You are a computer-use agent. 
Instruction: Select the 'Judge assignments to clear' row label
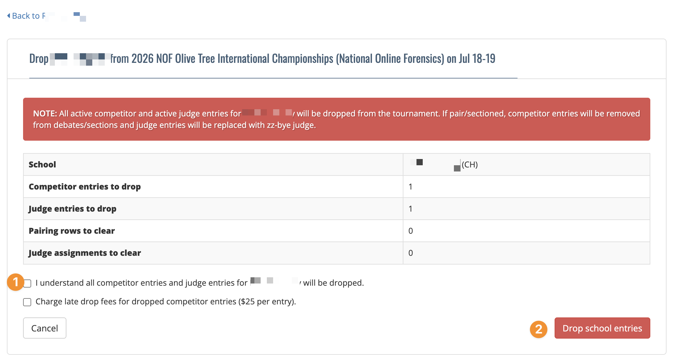point(85,253)
